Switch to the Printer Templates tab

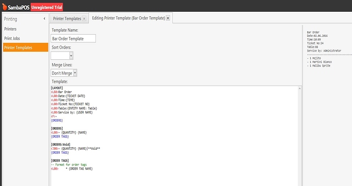tap(67, 19)
